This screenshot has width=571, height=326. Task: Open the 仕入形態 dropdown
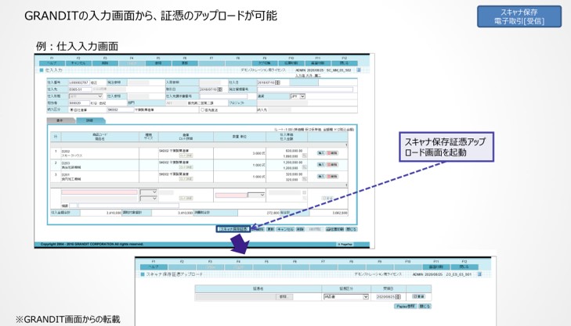(85, 96)
